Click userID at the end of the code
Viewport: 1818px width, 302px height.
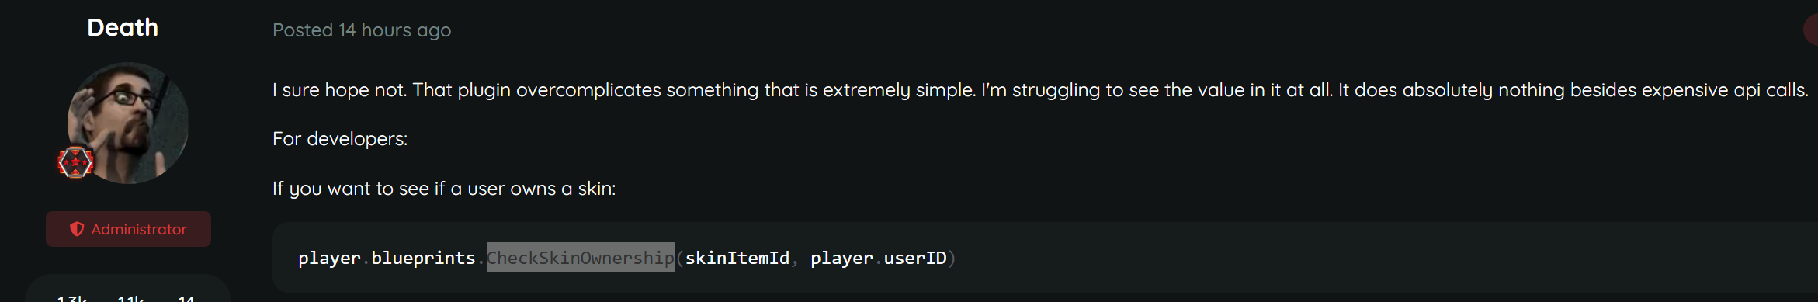[x=915, y=258]
